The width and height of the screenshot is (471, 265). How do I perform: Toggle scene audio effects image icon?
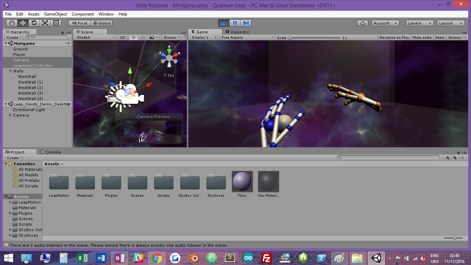[x=151, y=37]
